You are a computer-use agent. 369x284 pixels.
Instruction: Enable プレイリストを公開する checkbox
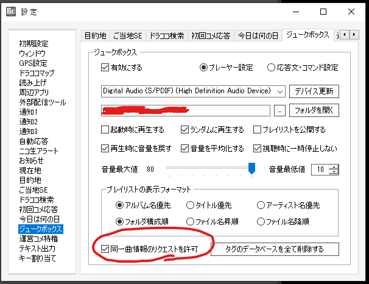point(257,130)
